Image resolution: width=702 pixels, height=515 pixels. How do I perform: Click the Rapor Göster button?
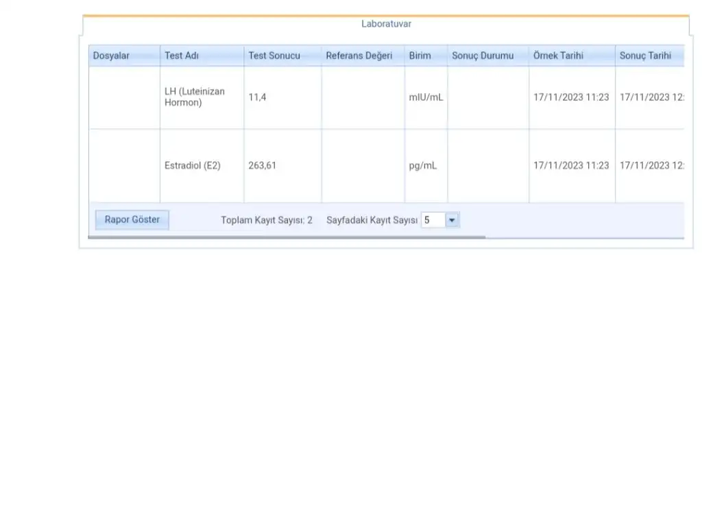pos(132,220)
